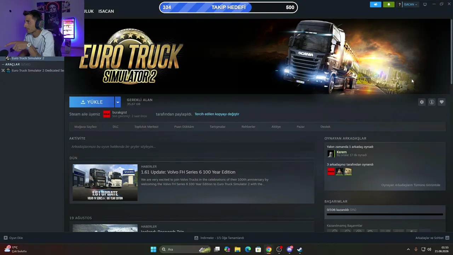This screenshot has height=255, width=453.
Task: Open Friends and Chat icon
Action: tap(447, 238)
